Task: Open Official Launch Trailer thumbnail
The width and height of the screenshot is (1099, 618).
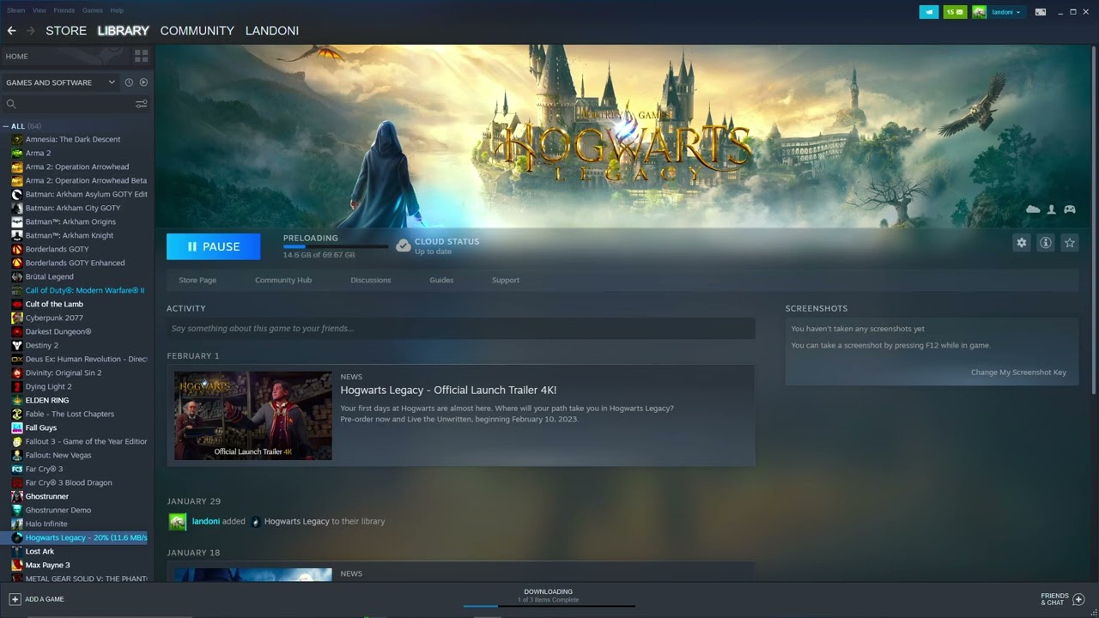Action: [253, 415]
